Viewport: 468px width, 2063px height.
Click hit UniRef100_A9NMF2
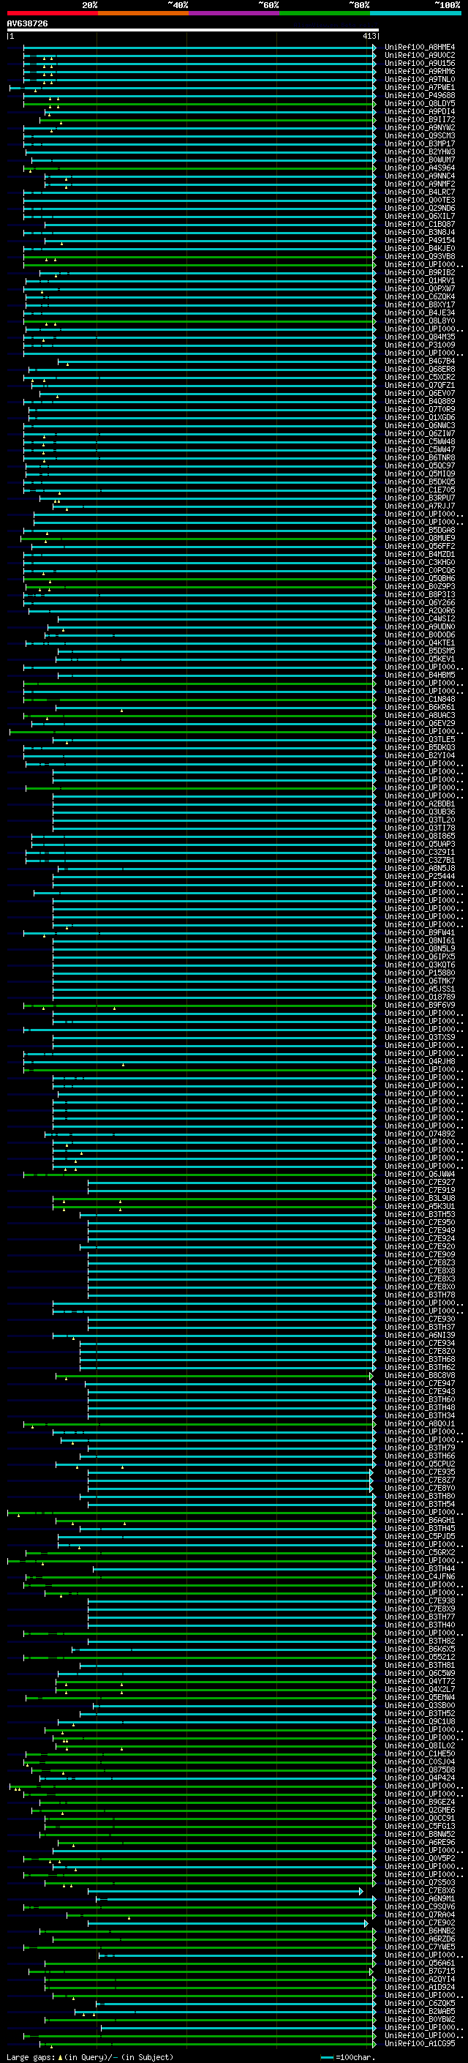(x=419, y=184)
